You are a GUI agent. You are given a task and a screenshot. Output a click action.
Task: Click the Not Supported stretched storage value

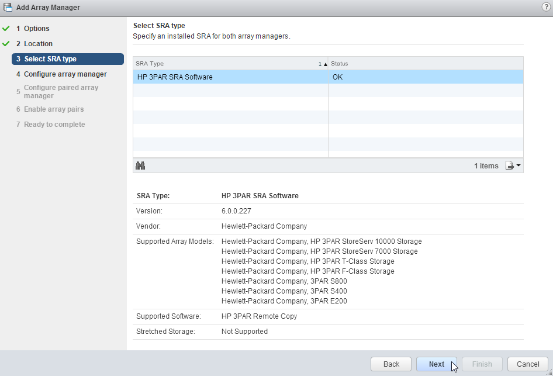click(x=244, y=331)
